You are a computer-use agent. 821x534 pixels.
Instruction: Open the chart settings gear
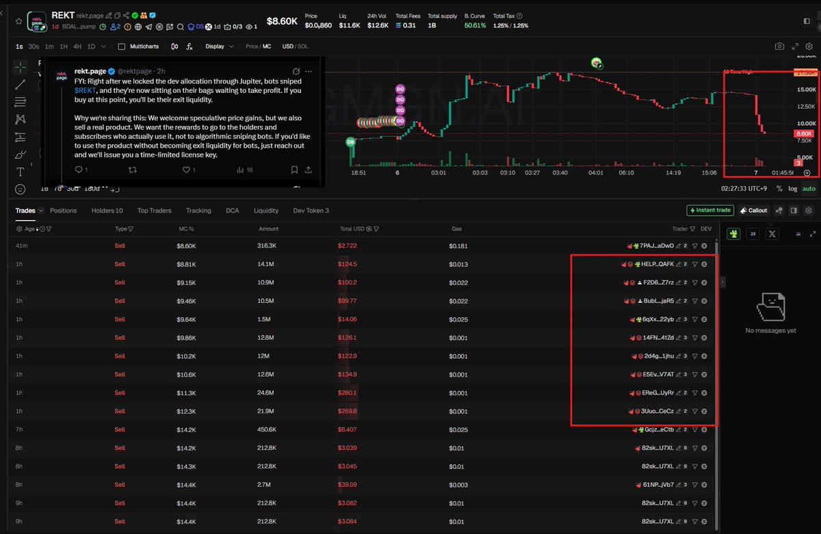point(810,46)
